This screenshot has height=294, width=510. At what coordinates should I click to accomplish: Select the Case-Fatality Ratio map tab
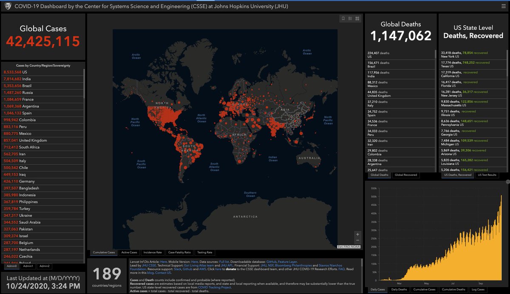[x=180, y=252]
